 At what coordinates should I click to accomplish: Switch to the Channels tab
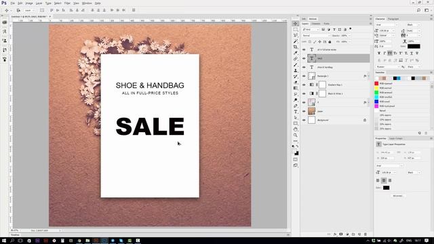(x=316, y=24)
